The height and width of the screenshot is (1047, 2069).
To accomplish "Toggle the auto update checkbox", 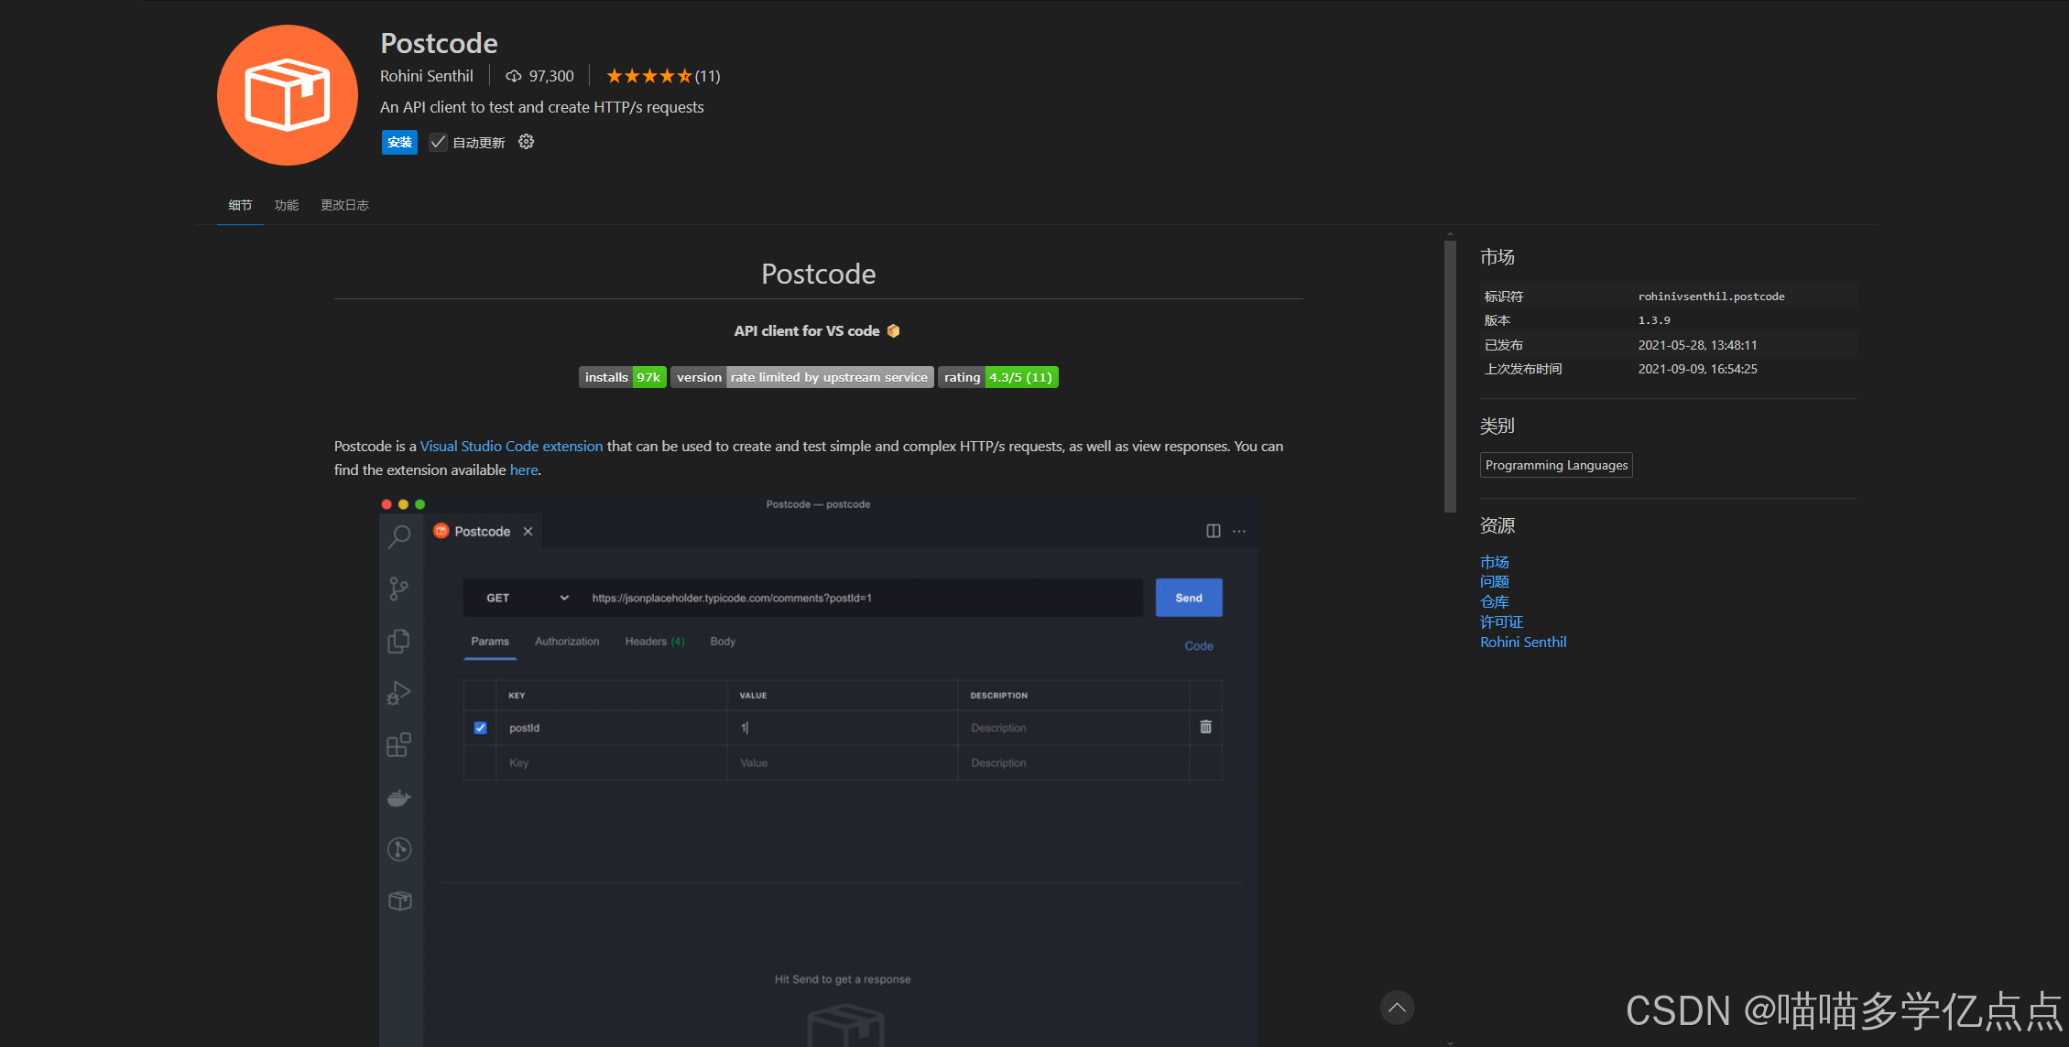I will [438, 142].
